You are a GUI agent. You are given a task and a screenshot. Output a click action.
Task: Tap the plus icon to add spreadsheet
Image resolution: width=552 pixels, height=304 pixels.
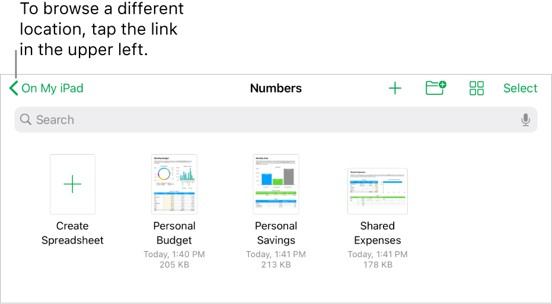(x=395, y=88)
